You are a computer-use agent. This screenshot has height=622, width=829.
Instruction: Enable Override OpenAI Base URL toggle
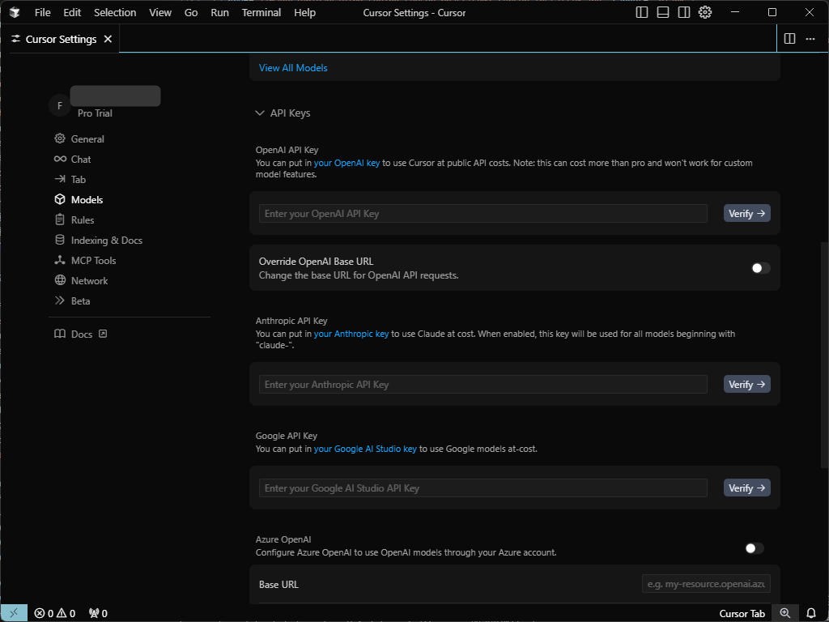tap(759, 268)
